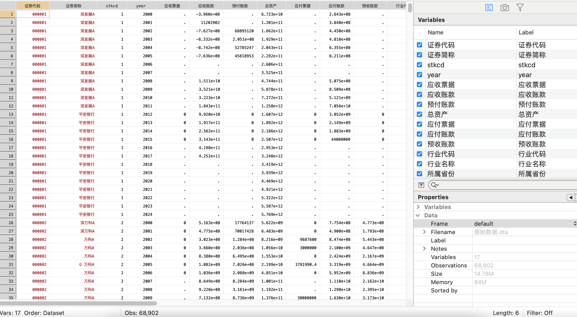The image size is (577, 317).
Task: Uncheck the stkcd variable checkbox
Action: tap(419, 65)
